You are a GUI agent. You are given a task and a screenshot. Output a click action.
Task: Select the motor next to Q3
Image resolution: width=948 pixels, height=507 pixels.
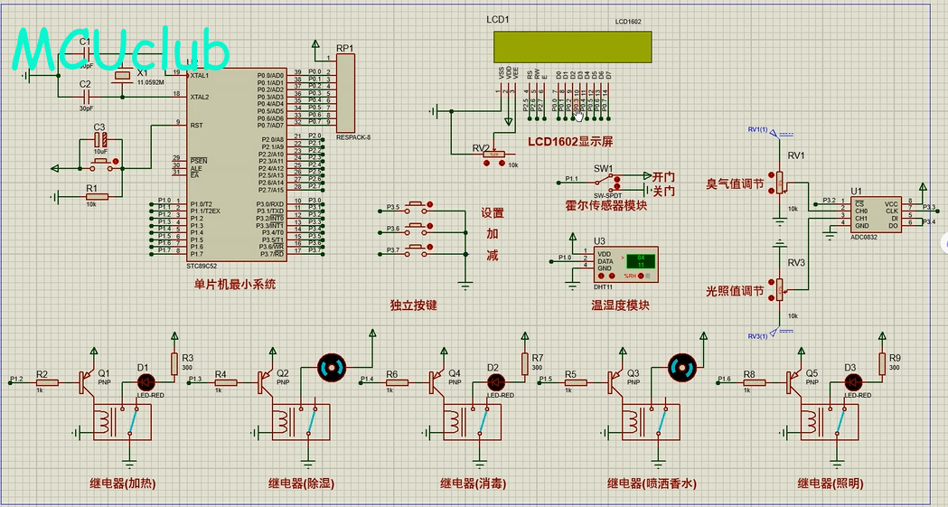(682, 367)
